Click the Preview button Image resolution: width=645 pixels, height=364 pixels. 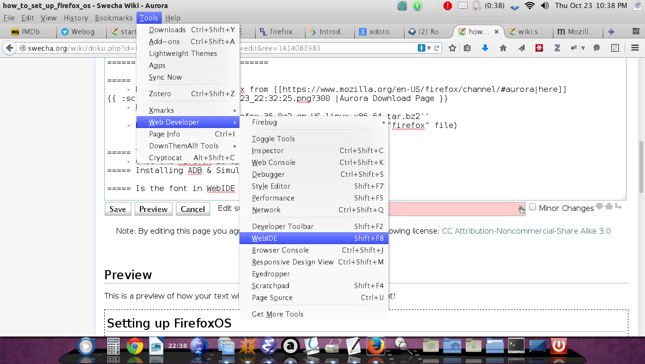pos(153,209)
